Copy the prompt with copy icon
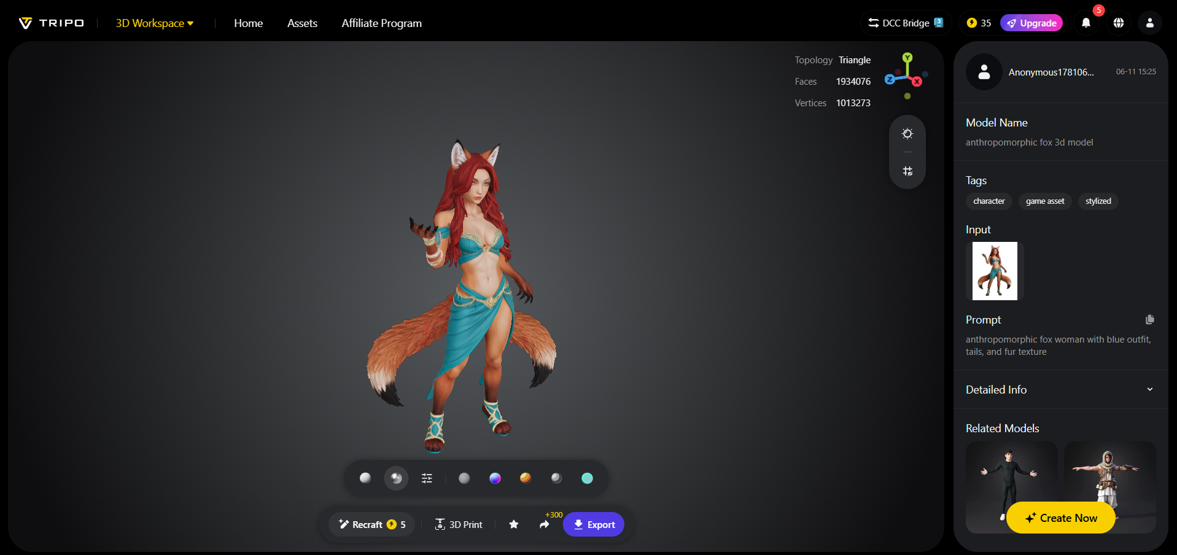Image resolution: width=1177 pixels, height=555 pixels. pos(1150,319)
